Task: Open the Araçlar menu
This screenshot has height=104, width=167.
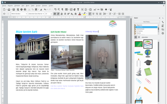Action: [x=38, y=5]
